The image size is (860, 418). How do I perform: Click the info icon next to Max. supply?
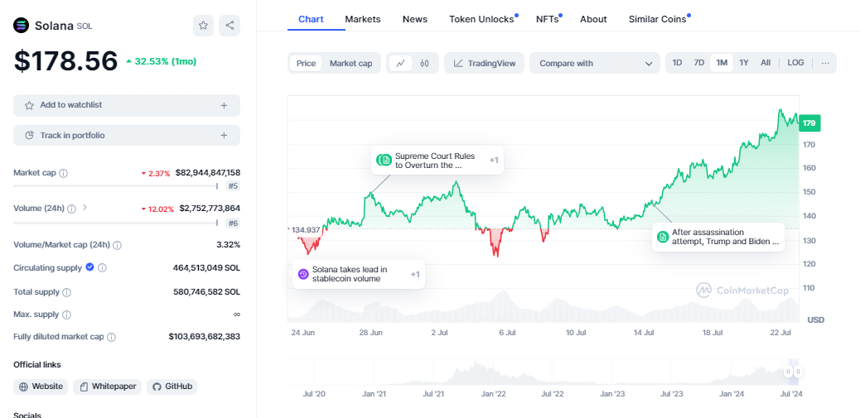tap(67, 315)
